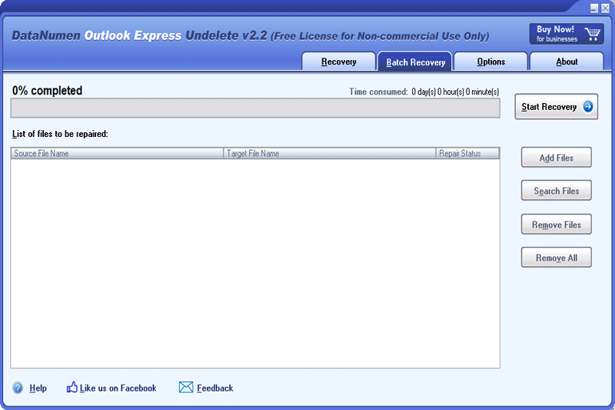This screenshot has width=615, height=410.
Task: Click the thumbs-up Facebook icon
Action: tap(71, 387)
